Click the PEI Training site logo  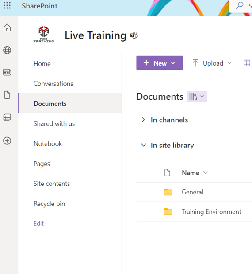click(x=44, y=35)
